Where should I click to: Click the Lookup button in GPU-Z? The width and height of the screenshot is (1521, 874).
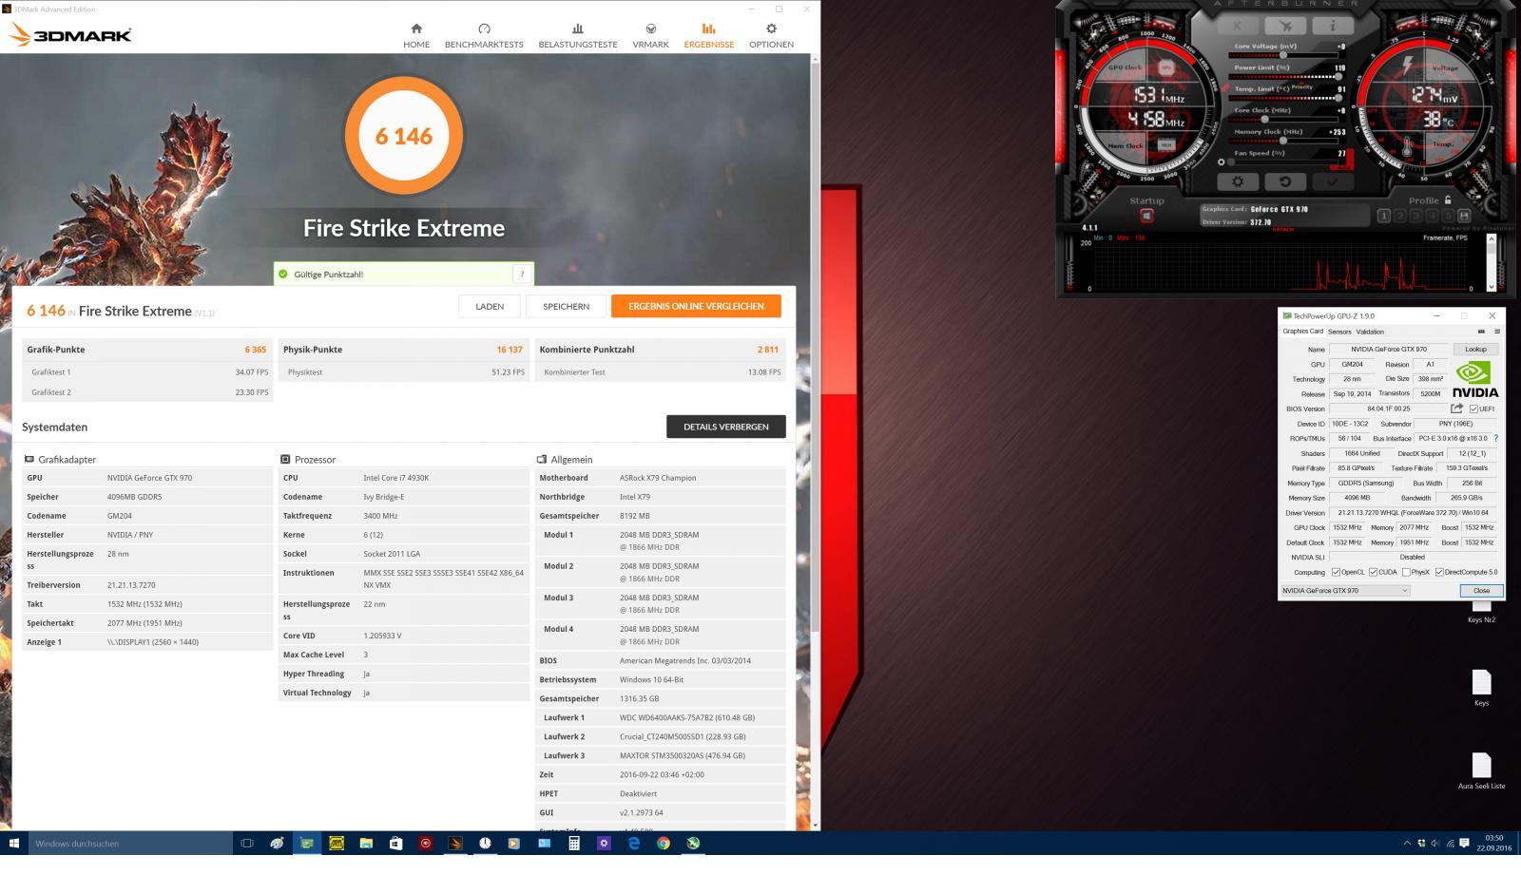(x=1475, y=349)
